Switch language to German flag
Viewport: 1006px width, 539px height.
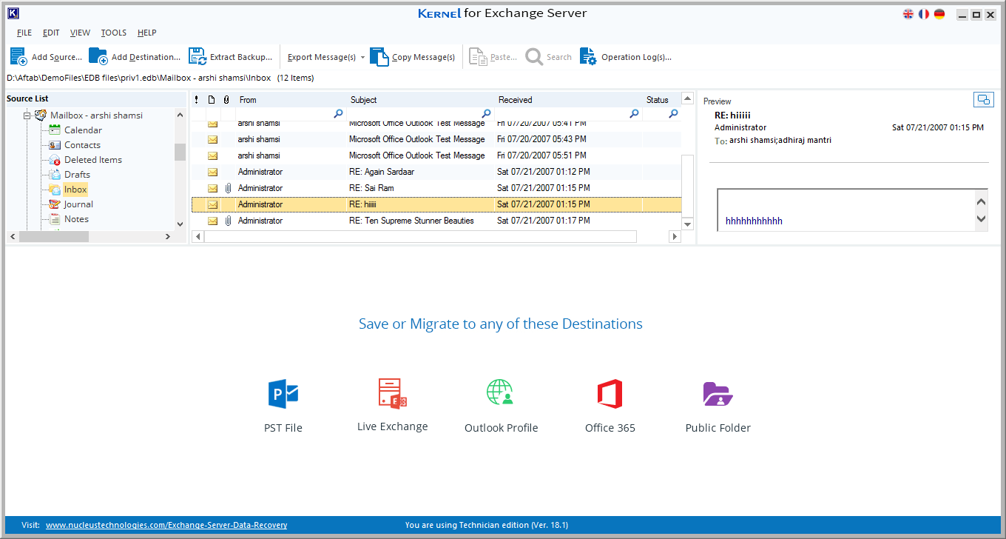click(x=939, y=14)
